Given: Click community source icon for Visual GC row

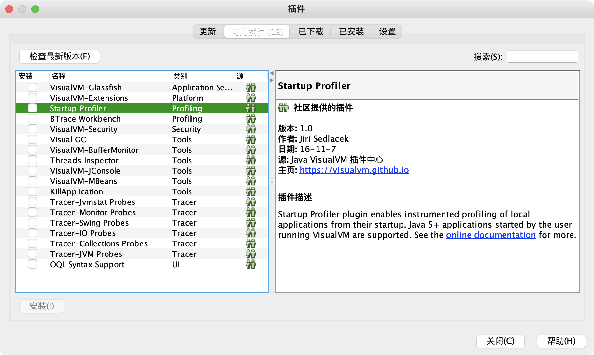Looking at the screenshot, I should point(250,139).
